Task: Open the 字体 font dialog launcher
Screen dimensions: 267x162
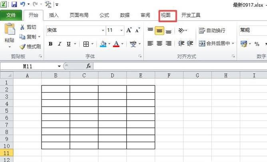Action: [140, 56]
